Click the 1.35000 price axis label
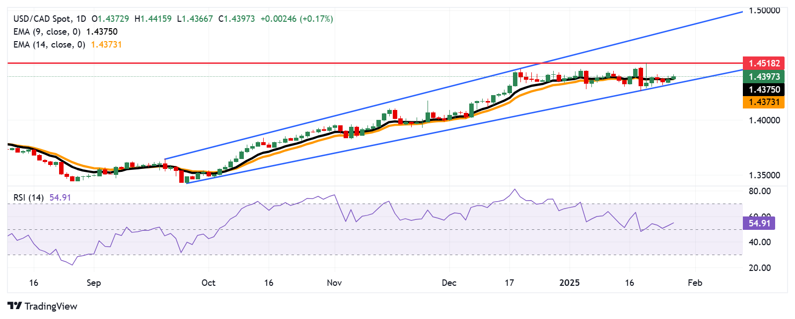Screen dimensions: 795x319 pos(764,175)
